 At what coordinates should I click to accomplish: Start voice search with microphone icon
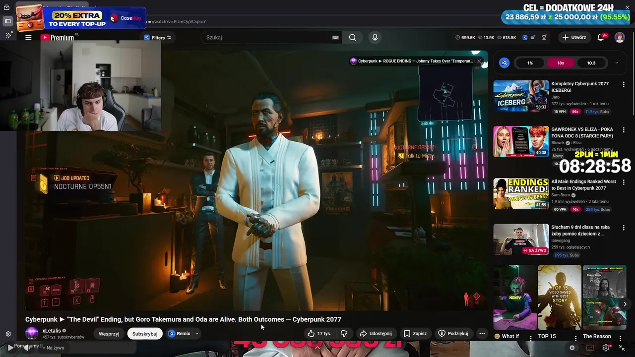[375, 37]
